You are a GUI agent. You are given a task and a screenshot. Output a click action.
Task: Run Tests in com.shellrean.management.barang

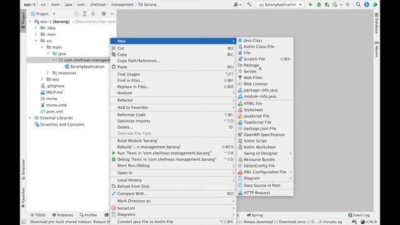pos(173,153)
